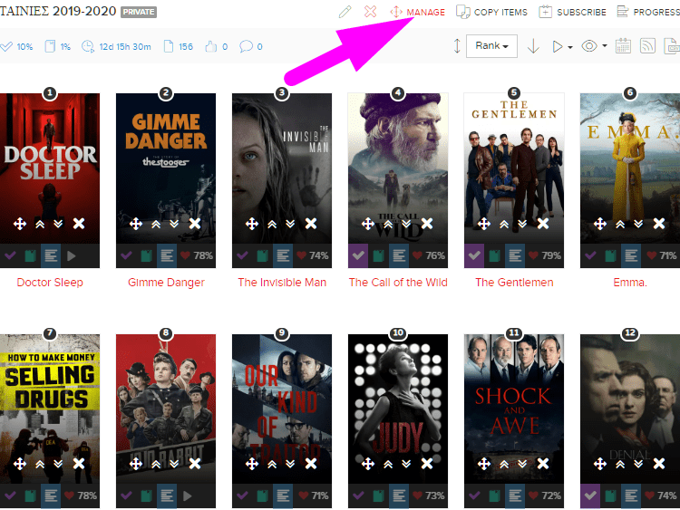Move Doctor Sleep down with double chevron
Image resolution: width=680 pixels, height=510 pixels.
pos(58,224)
